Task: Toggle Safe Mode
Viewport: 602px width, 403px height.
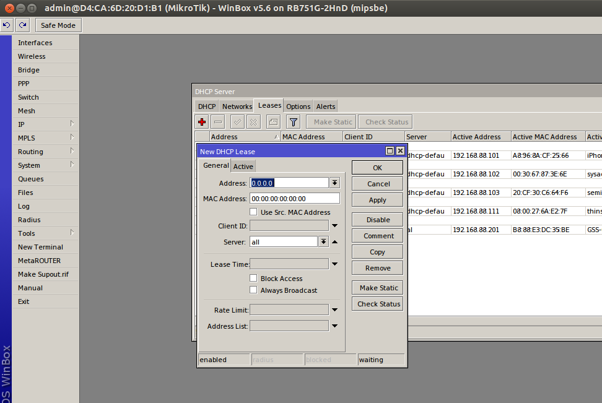Action: click(58, 25)
